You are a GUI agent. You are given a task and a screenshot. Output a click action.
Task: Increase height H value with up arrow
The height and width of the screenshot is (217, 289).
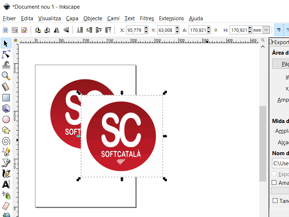(x=250, y=28)
